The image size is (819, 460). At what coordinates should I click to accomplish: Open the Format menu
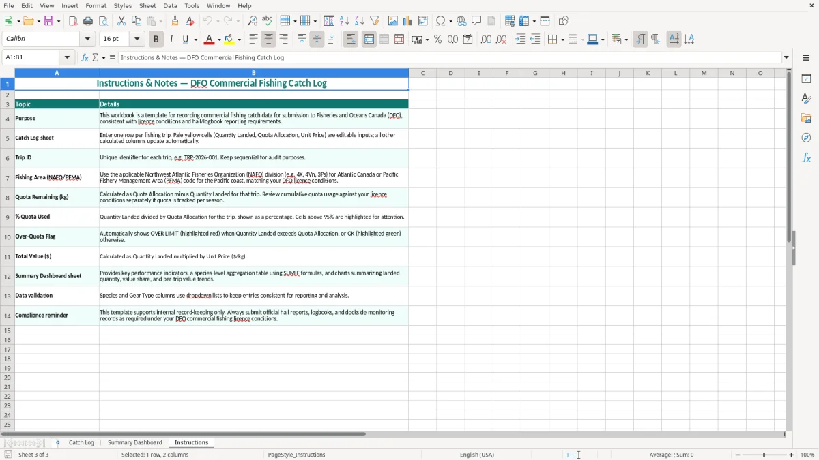pos(96,5)
